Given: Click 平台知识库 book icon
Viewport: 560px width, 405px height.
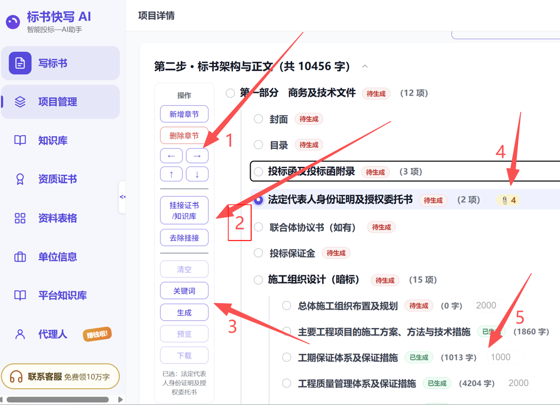Looking at the screenshot, I should (20, 295).
